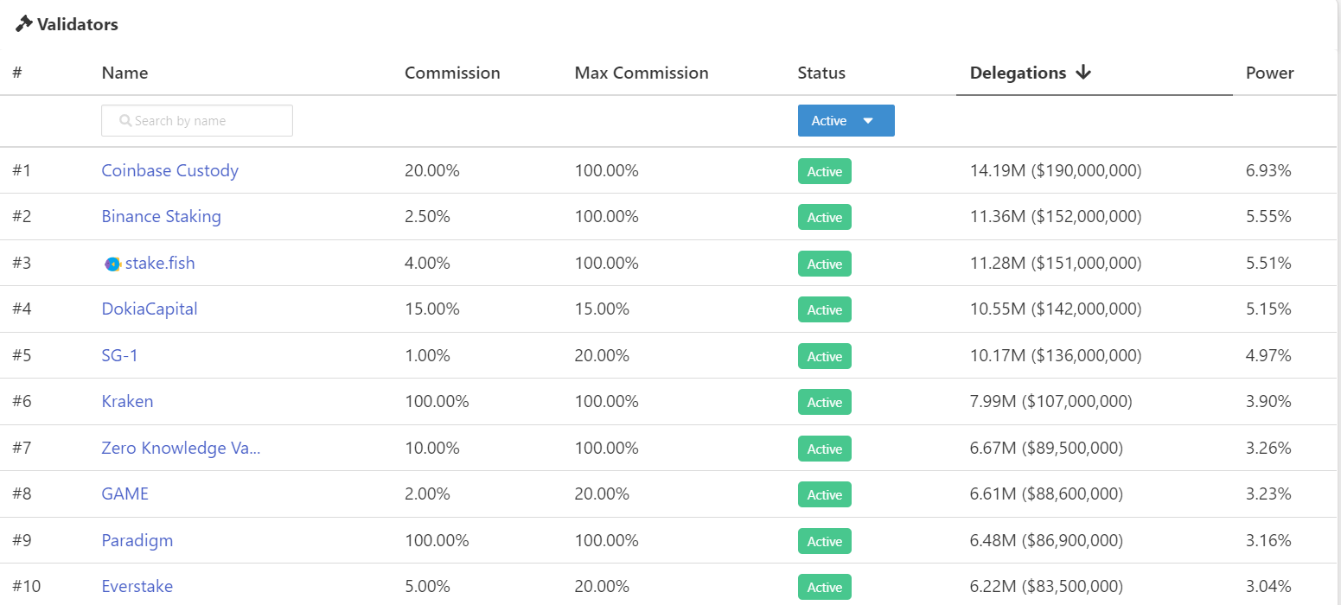Open the DokiaCapital validator link
Screen dimensions: 1341x605
[x=150, y=309]
